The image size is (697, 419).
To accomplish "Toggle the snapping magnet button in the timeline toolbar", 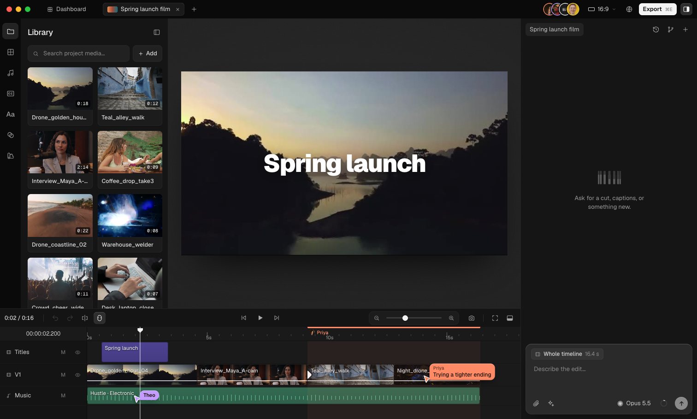I will click(x=100, y=318).
